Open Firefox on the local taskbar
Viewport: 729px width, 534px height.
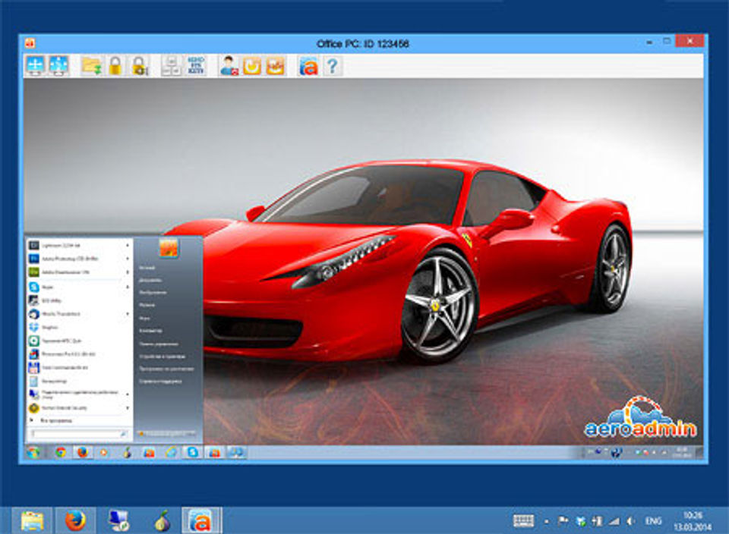tap(75, 520)
